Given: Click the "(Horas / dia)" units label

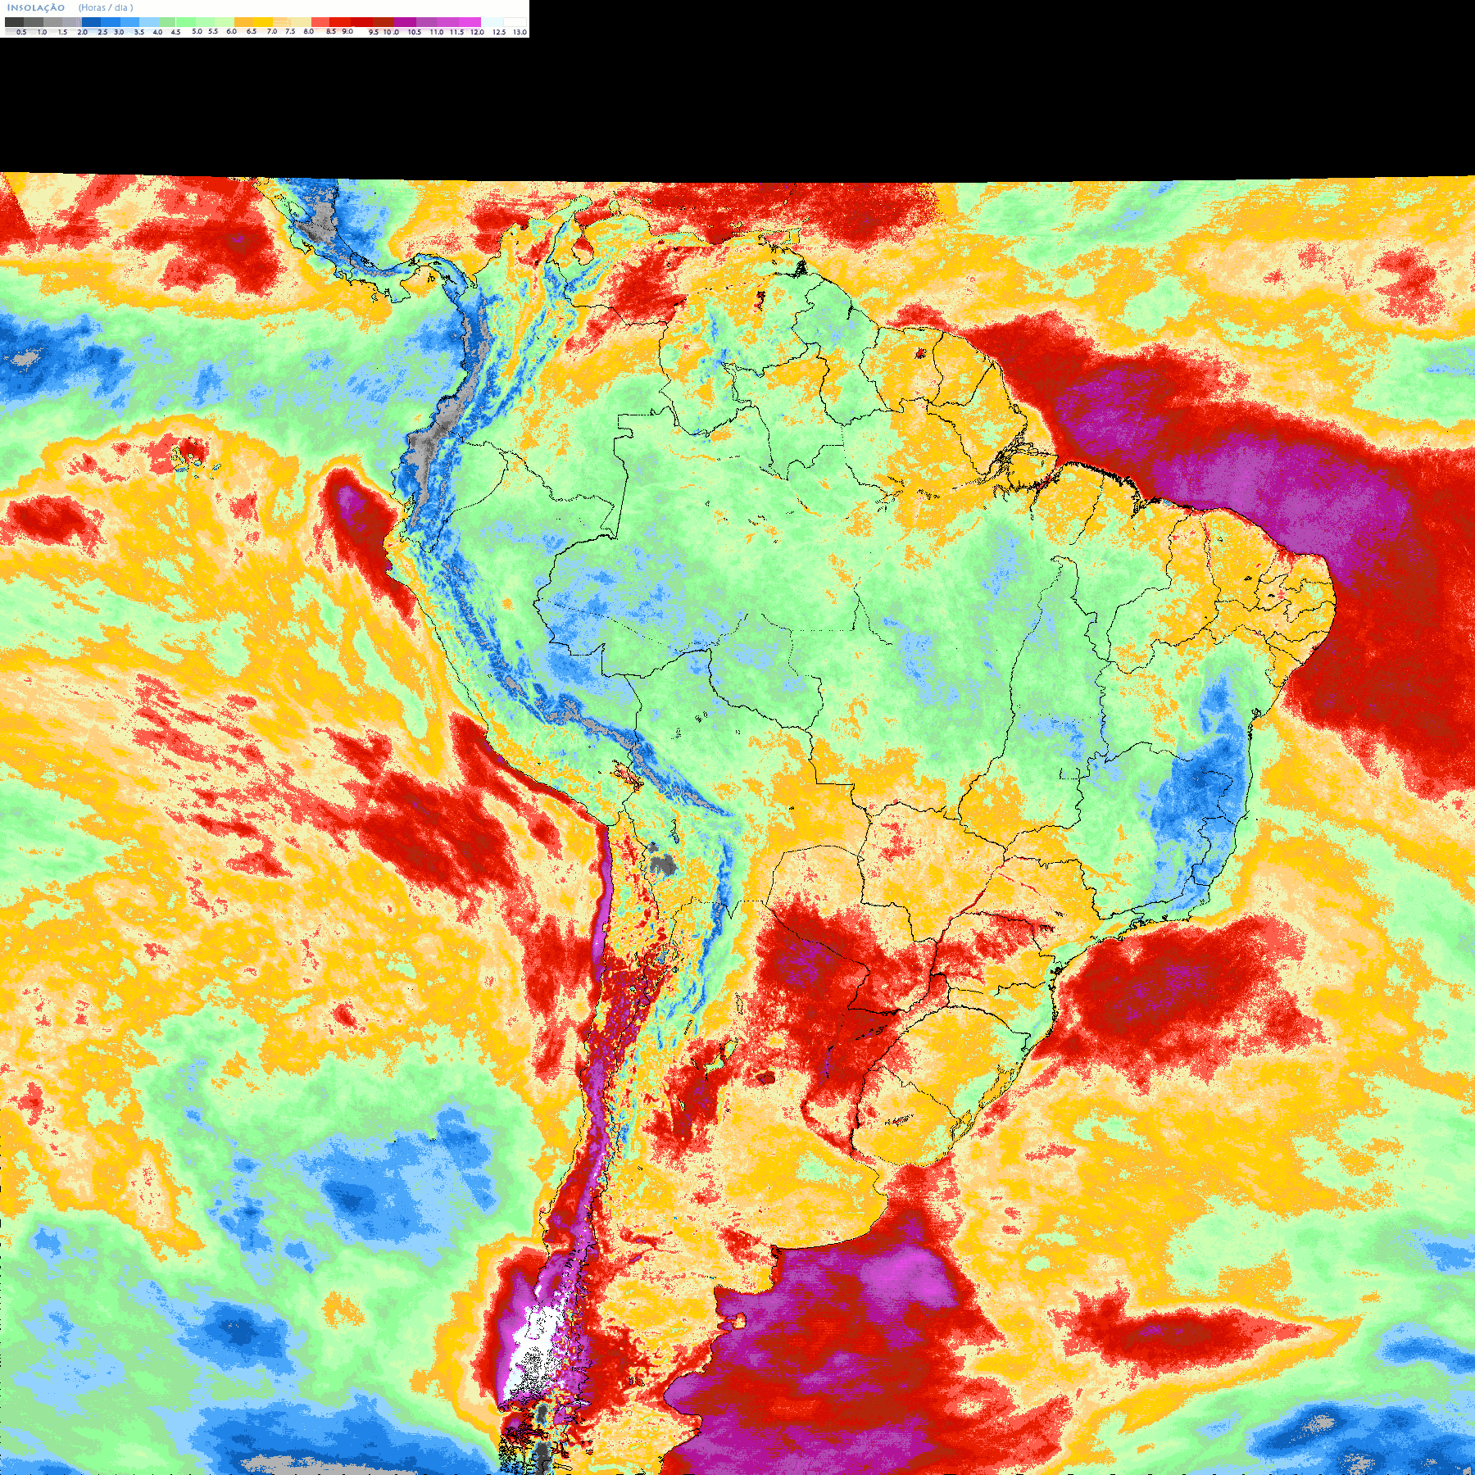Looking at the screenshot, I should [x=106, y=7].
